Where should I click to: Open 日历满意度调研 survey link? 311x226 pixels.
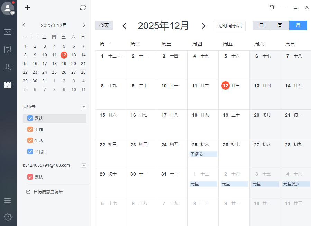48,191
